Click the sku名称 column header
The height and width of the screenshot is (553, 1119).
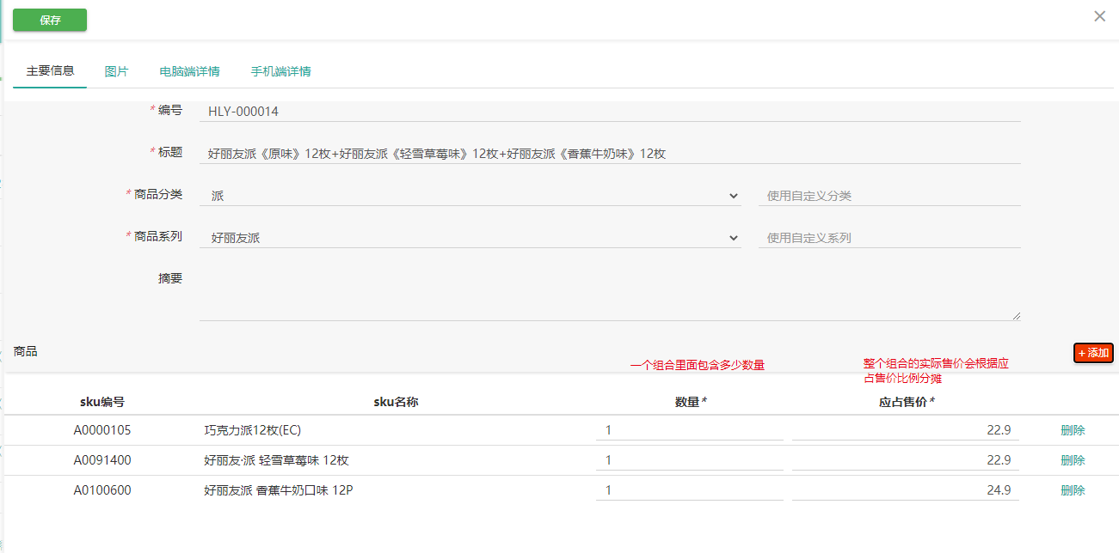coord(396,402)
